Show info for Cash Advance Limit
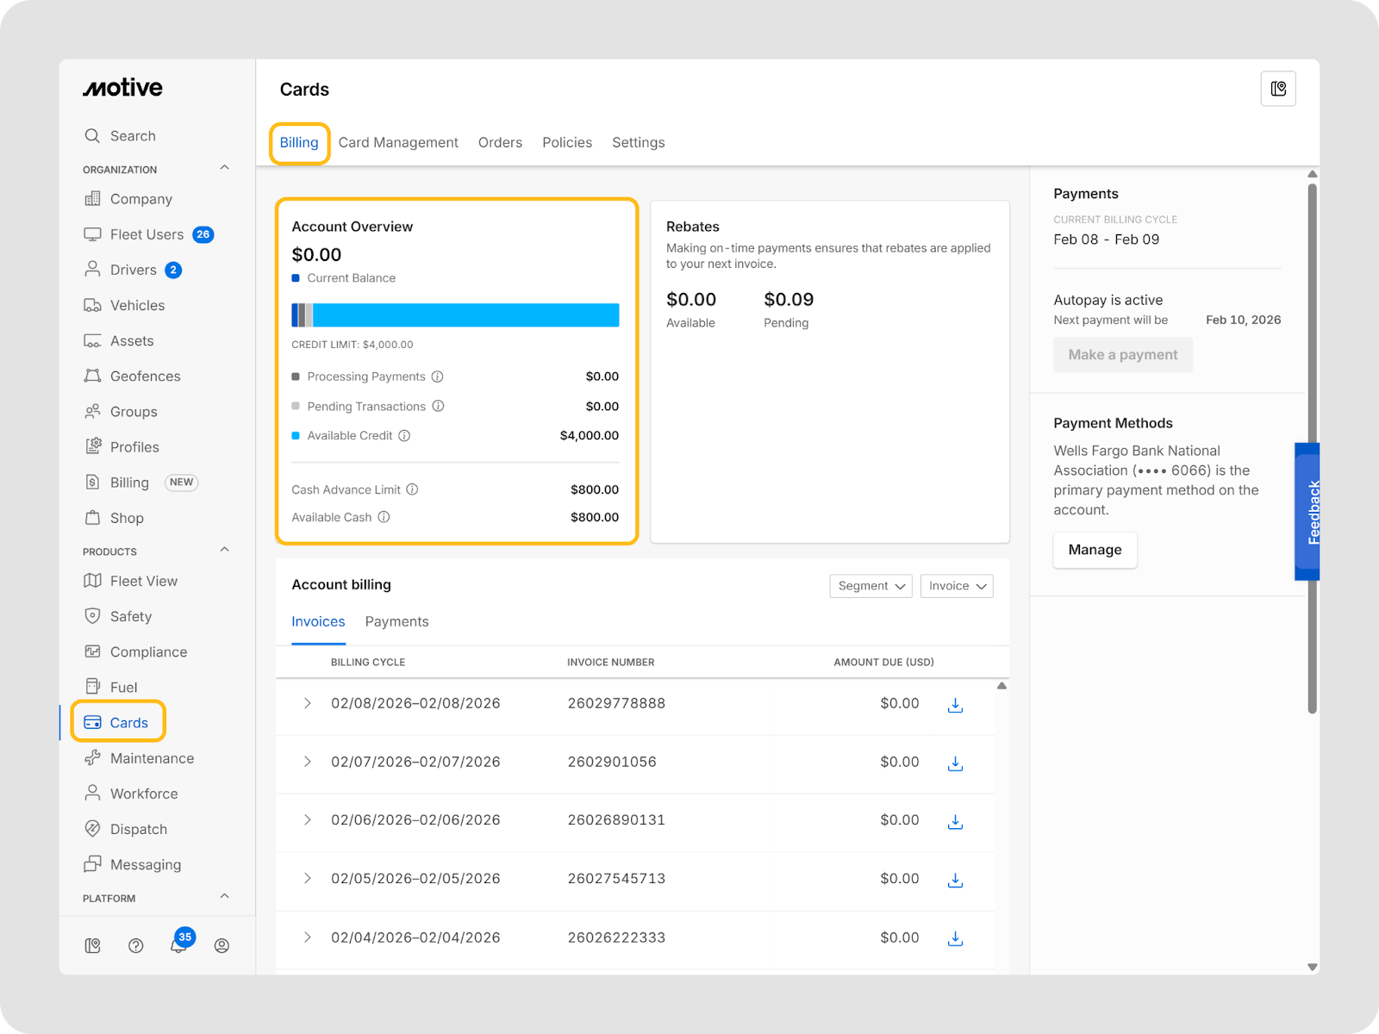Screen dimensions: 1379x1034 pyautogui.click(x=412, y=489)
